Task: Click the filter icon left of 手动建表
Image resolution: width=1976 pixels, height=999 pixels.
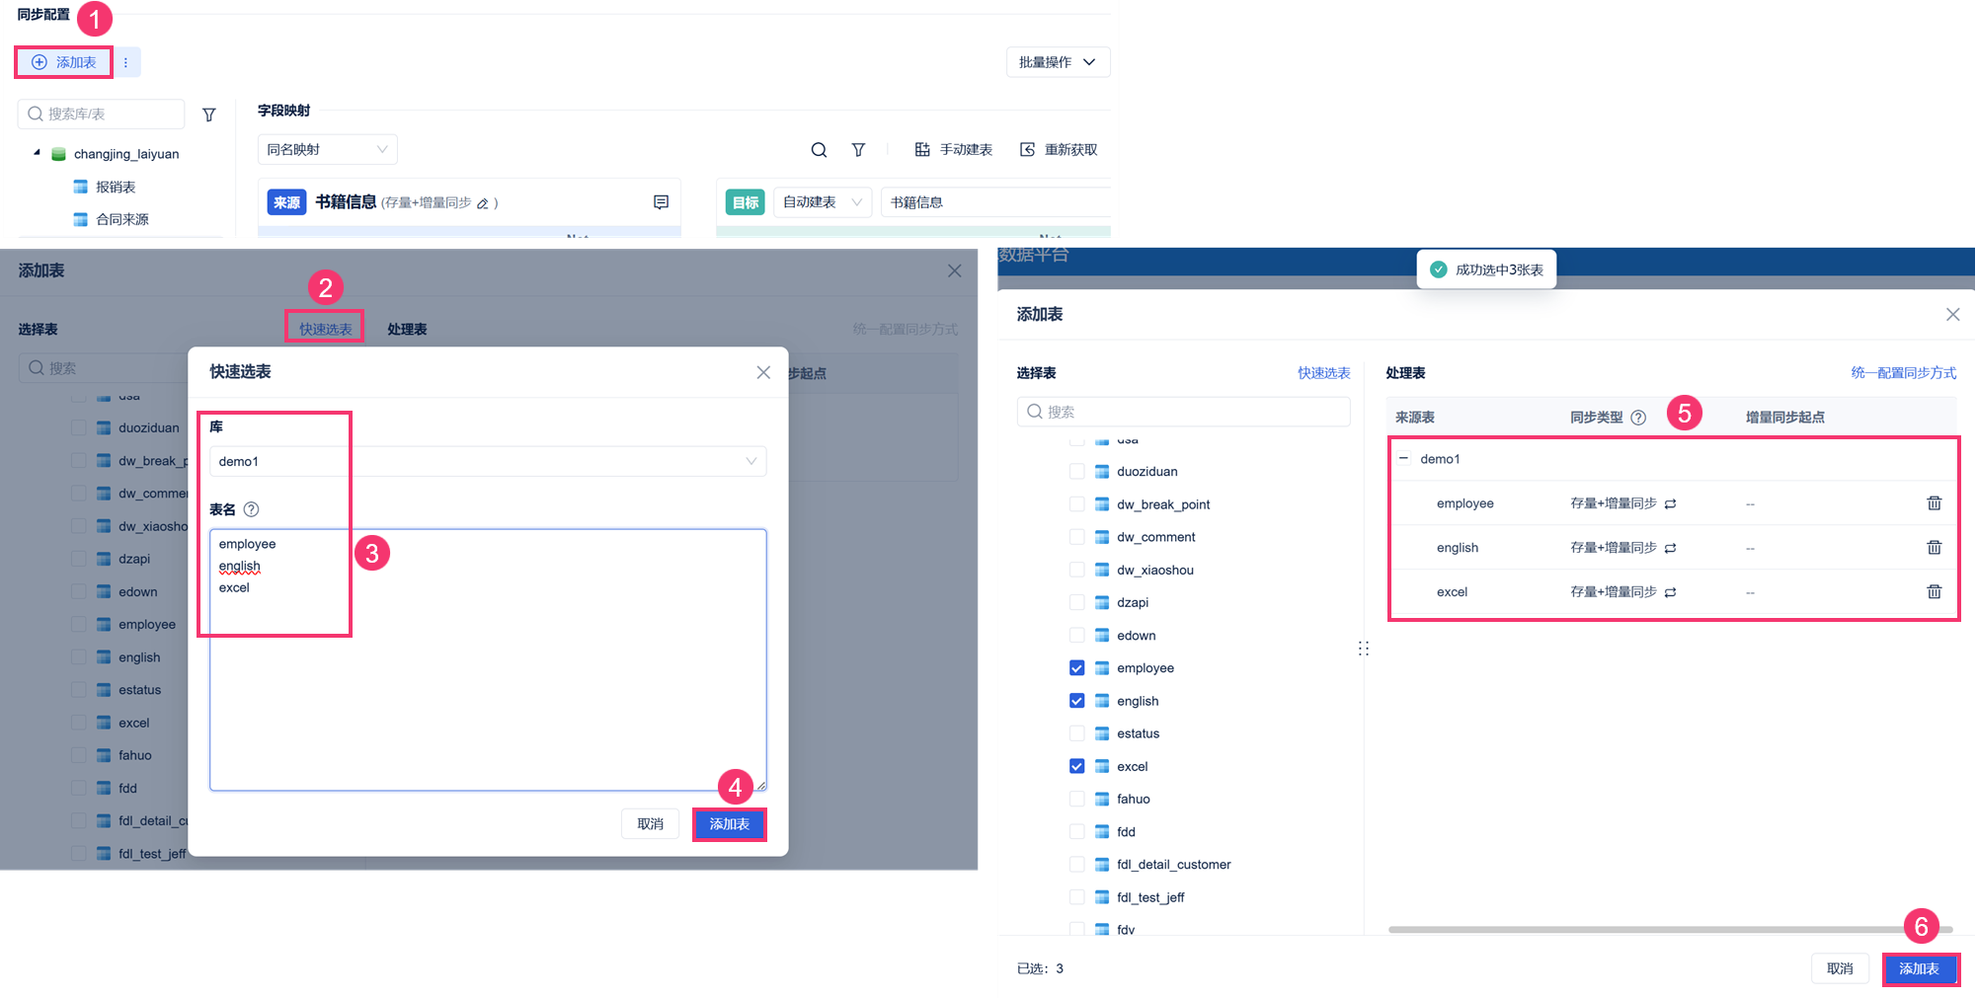Action: coord(858,150)
